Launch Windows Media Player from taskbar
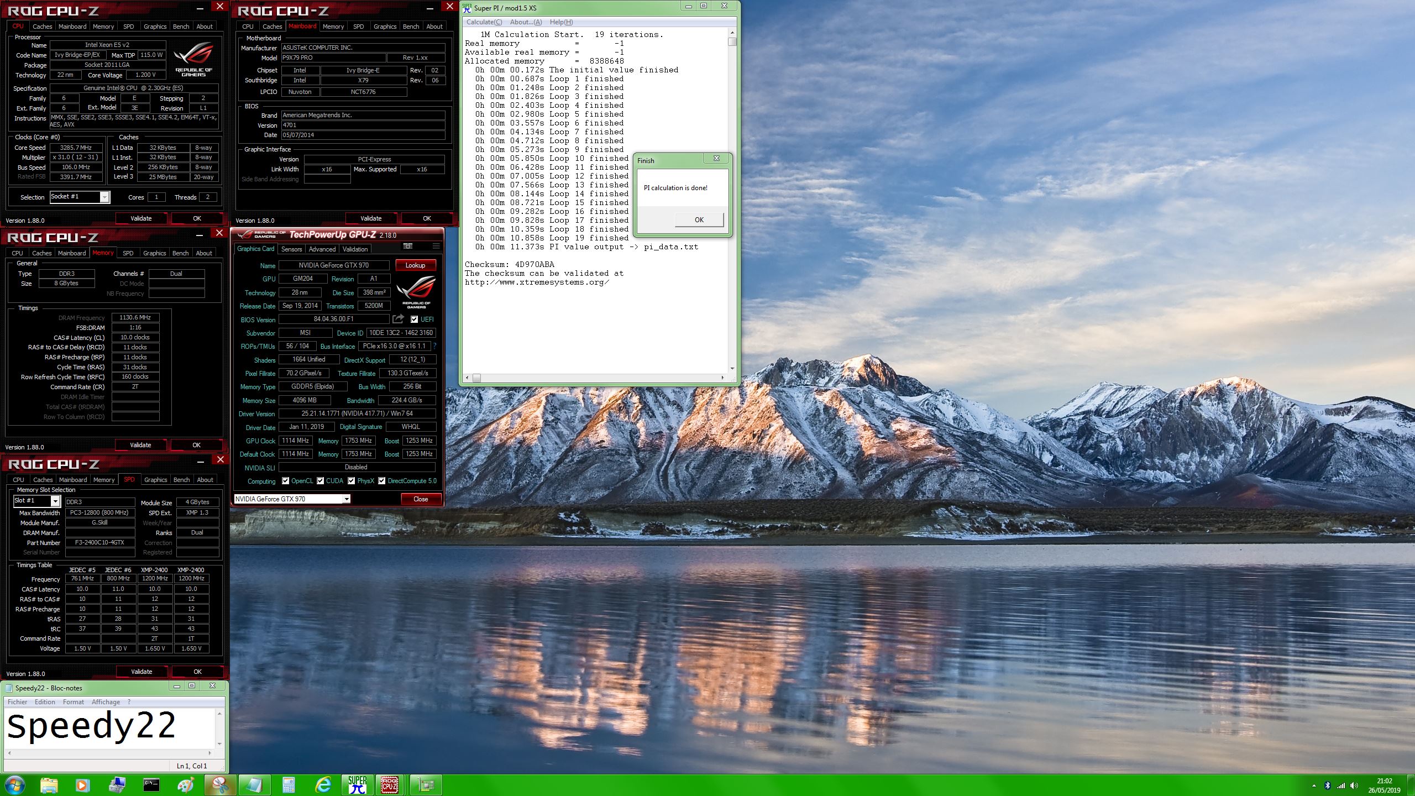Image resolution: width=1415 pixels, height=796 pixels. pyautogui.click(x=82, y=785)
